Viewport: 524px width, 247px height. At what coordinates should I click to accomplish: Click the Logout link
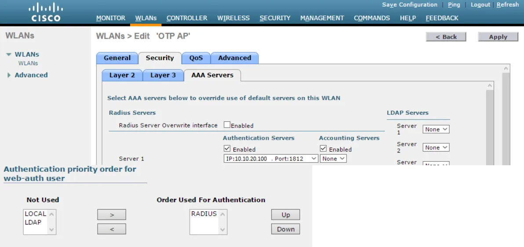(x=480, y=5)
